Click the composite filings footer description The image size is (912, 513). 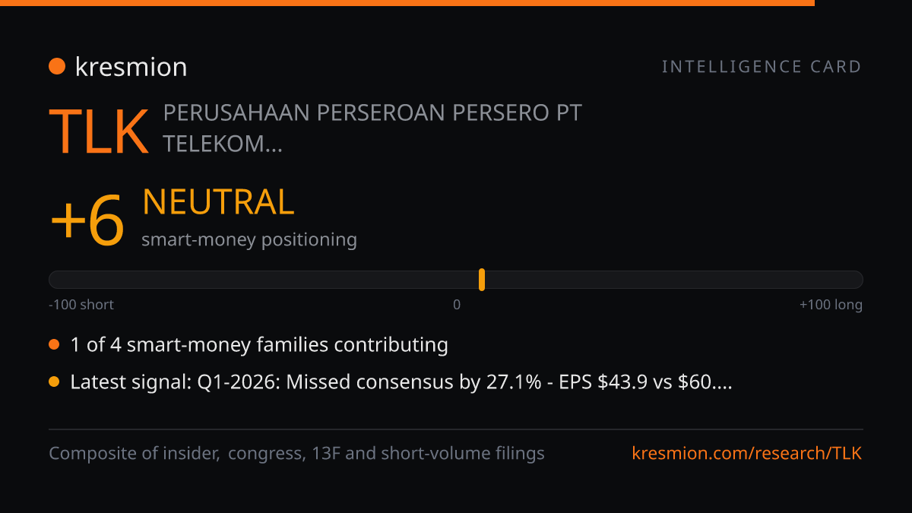[296, 454]
